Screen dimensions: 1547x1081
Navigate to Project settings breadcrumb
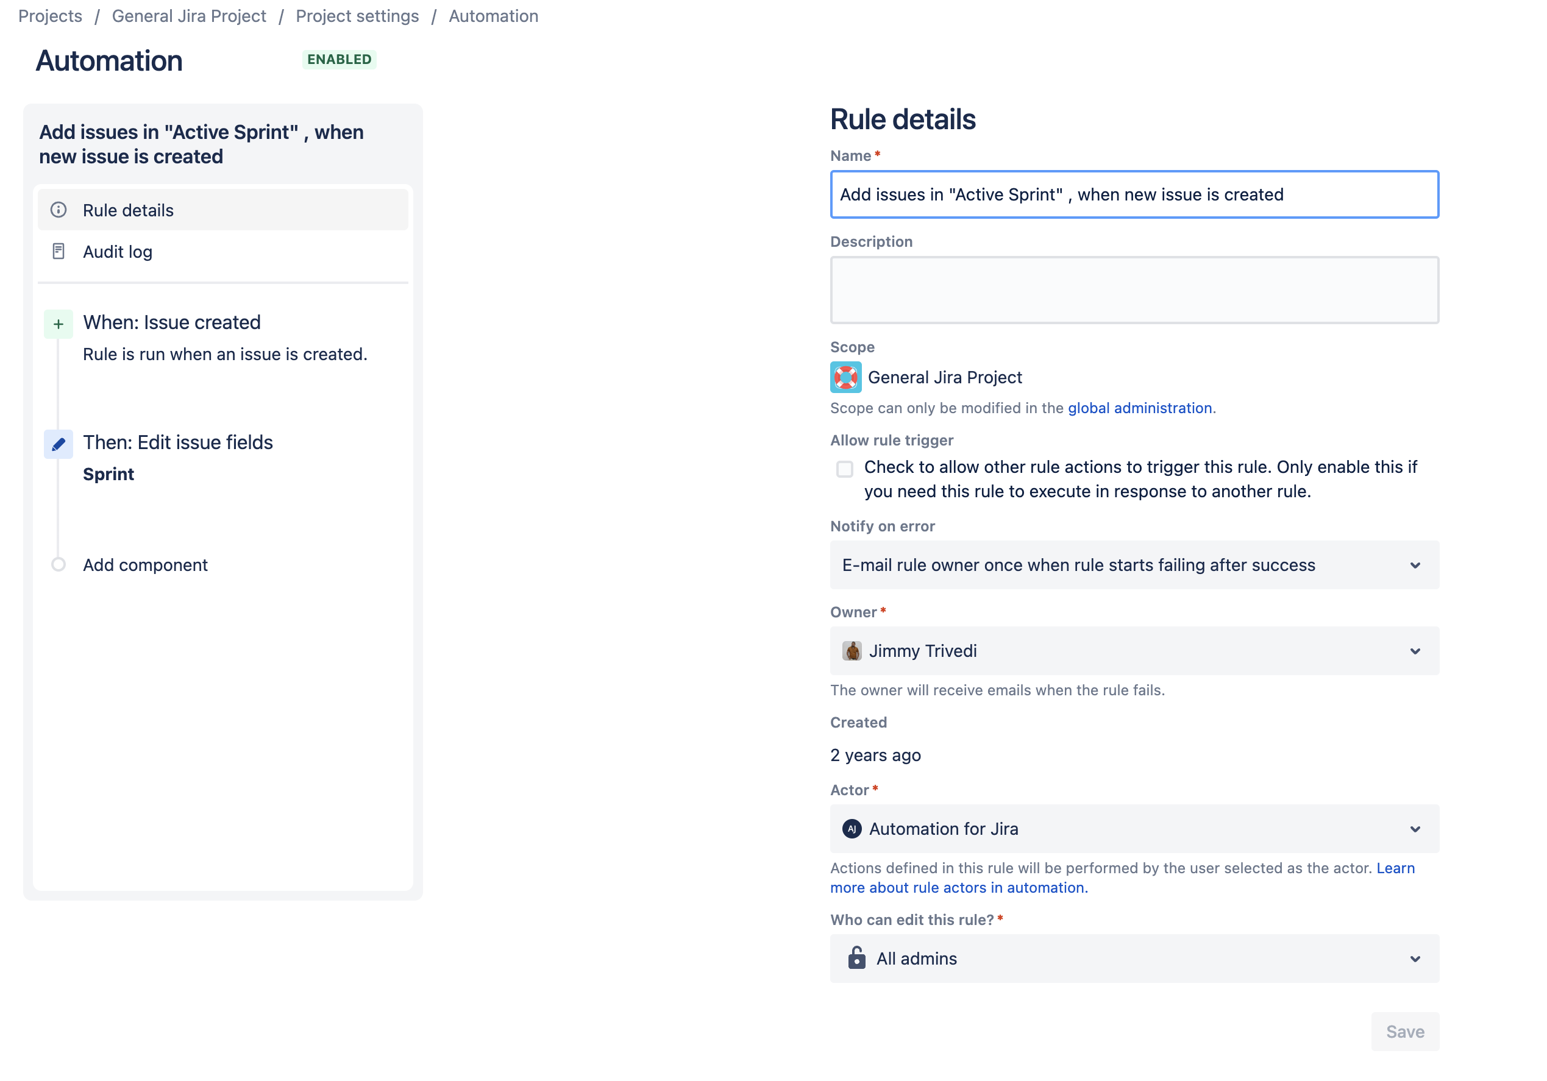coord(357,16)
